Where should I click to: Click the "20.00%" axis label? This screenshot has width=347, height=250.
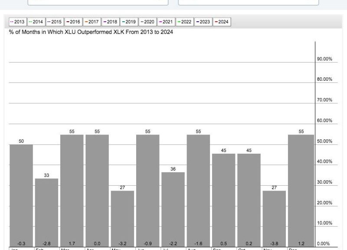324,203
